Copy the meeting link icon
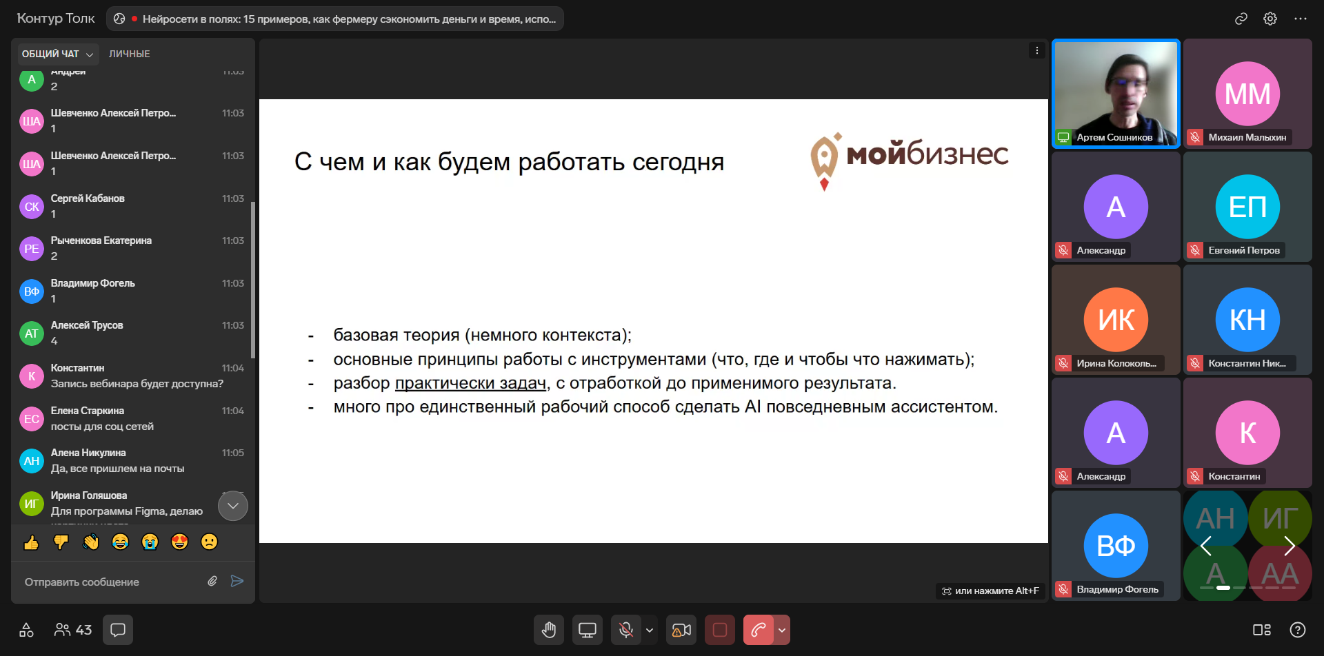This screenshot has height=656, width=1324. point(1241,19)
